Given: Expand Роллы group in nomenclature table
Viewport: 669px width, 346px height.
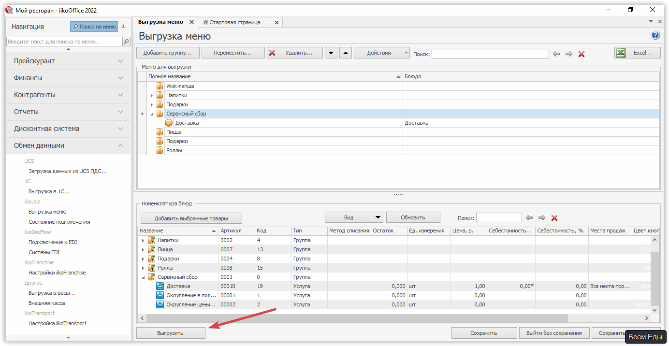Looking at the screenshot, I should 143,268.
